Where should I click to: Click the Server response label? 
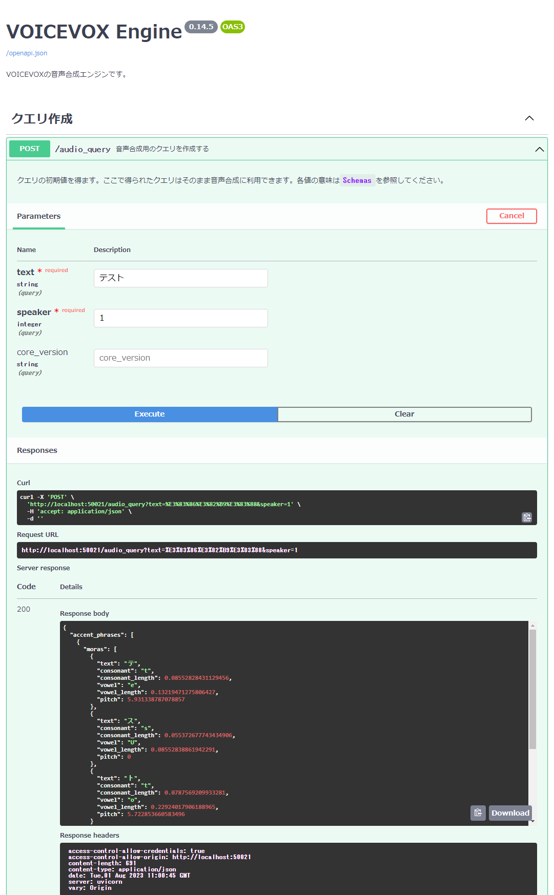click(43, 568)
